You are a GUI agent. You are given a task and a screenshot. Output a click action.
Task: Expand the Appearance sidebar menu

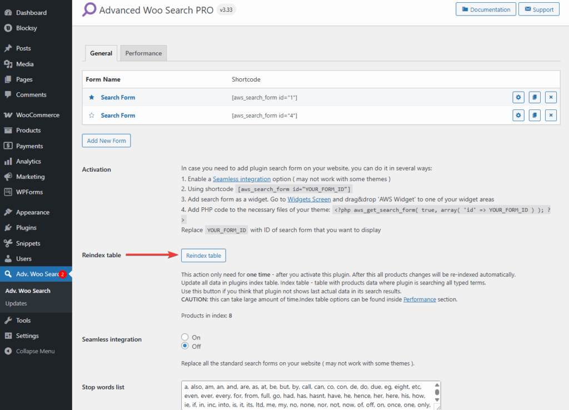click(x=31, y=212)
